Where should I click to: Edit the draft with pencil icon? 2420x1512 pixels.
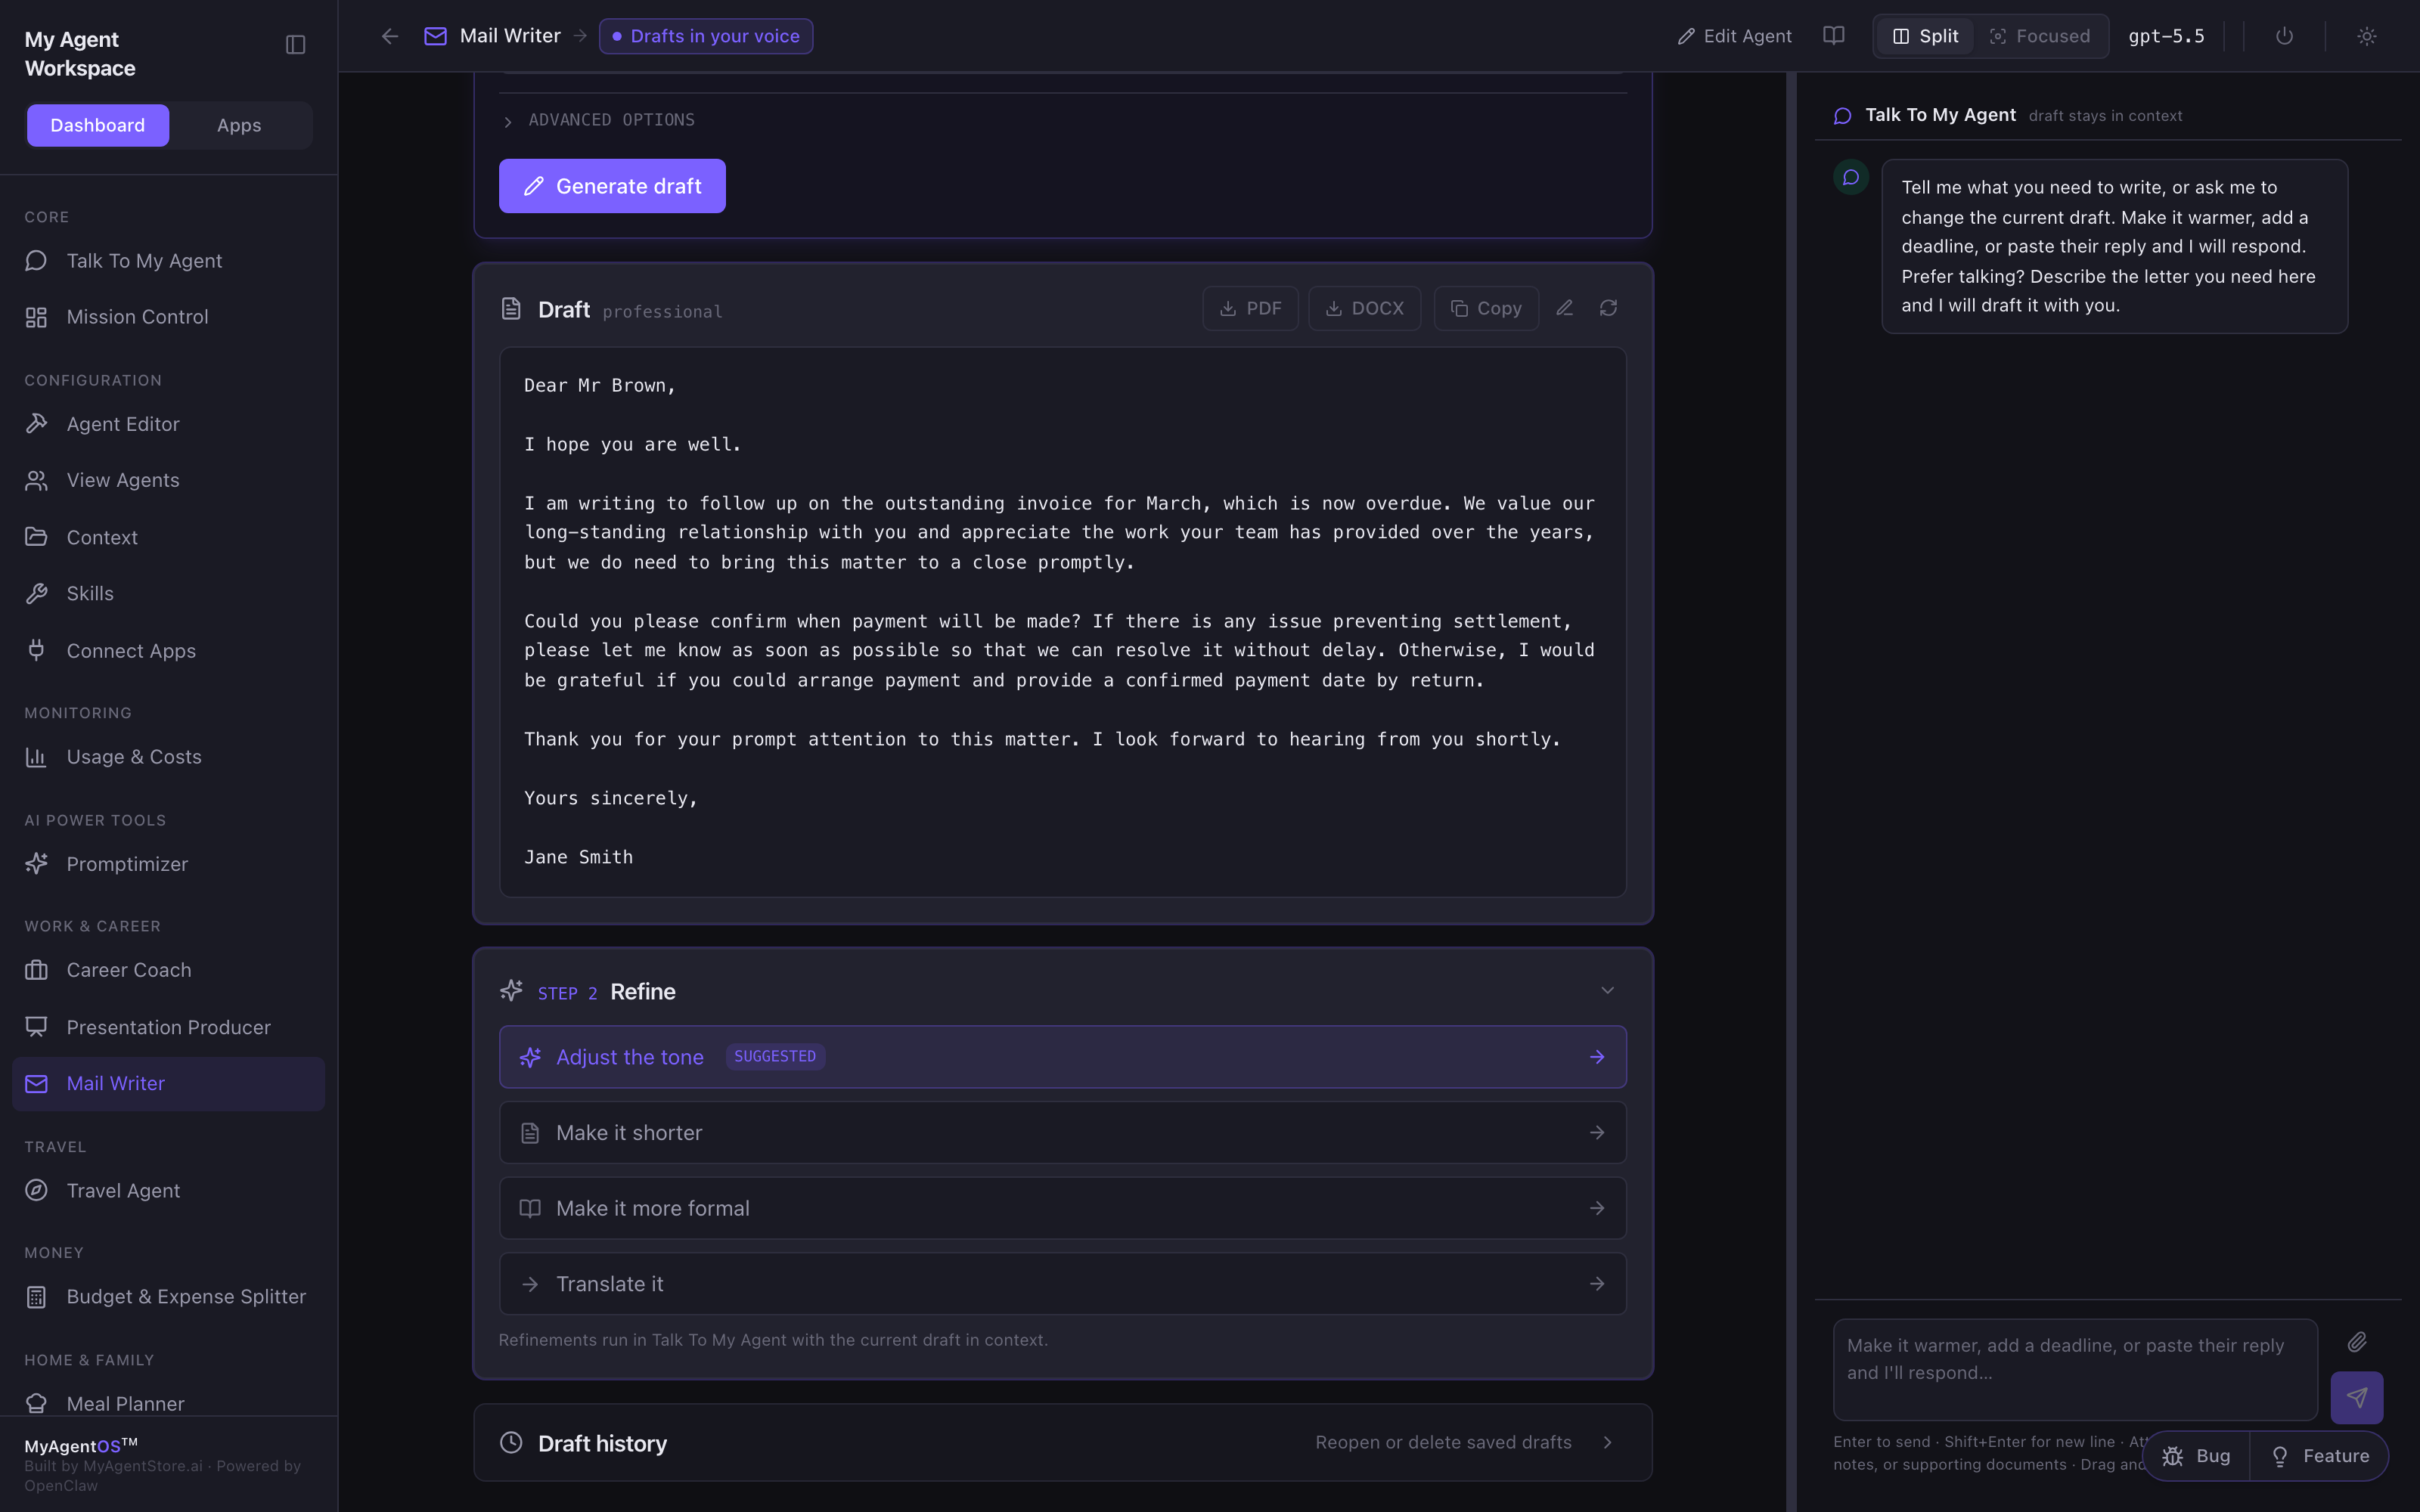click(1564, 308)
